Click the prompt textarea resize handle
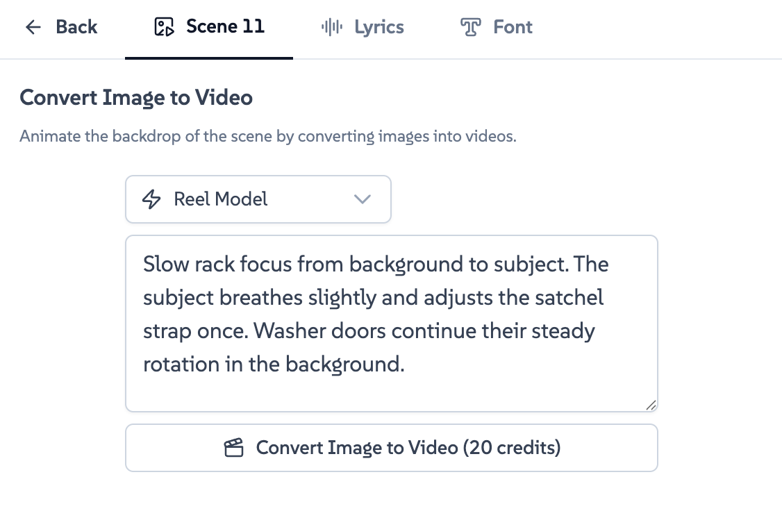This screenshot has width=782, height=511. [651, 405]
